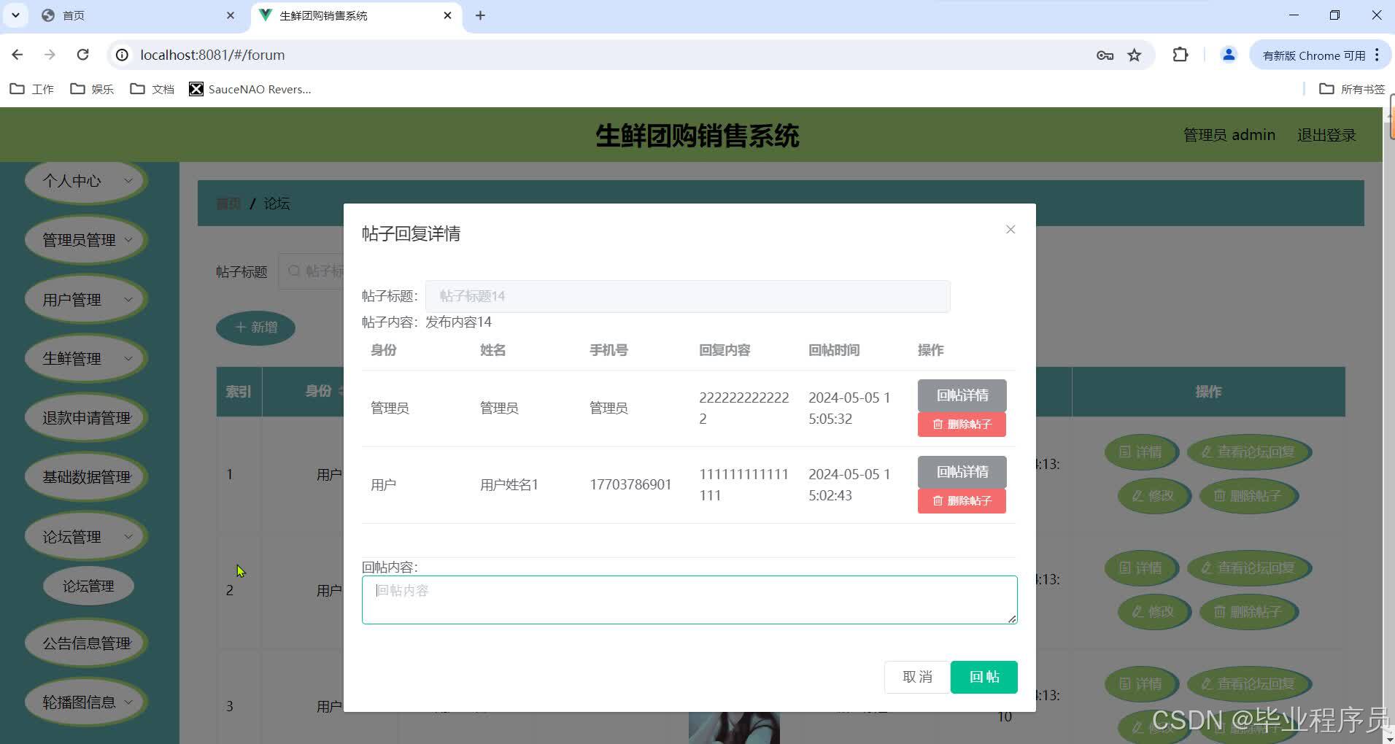Select the 论坛管理 submenu item
This screenshot has height=744, width=1395.
(x=88, y=586)
